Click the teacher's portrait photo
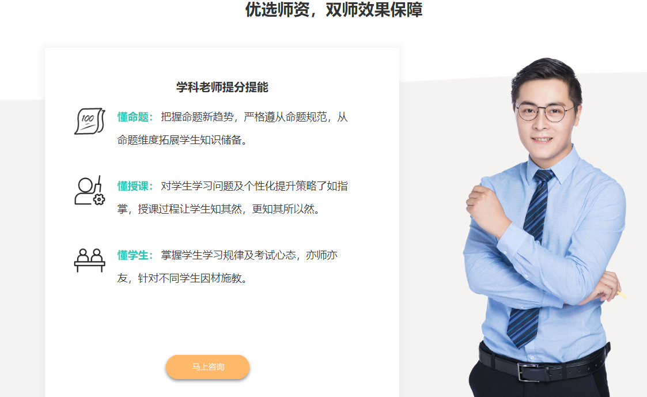This screenshot has width=647, height=397. pyautogui.click(x=544, y=227)
